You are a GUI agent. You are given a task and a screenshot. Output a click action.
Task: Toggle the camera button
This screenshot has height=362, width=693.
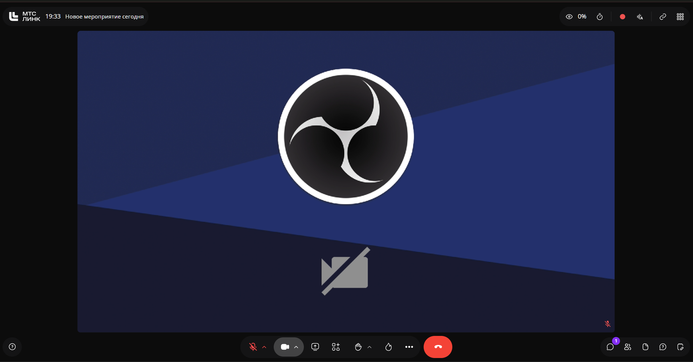tap(285, 347)
